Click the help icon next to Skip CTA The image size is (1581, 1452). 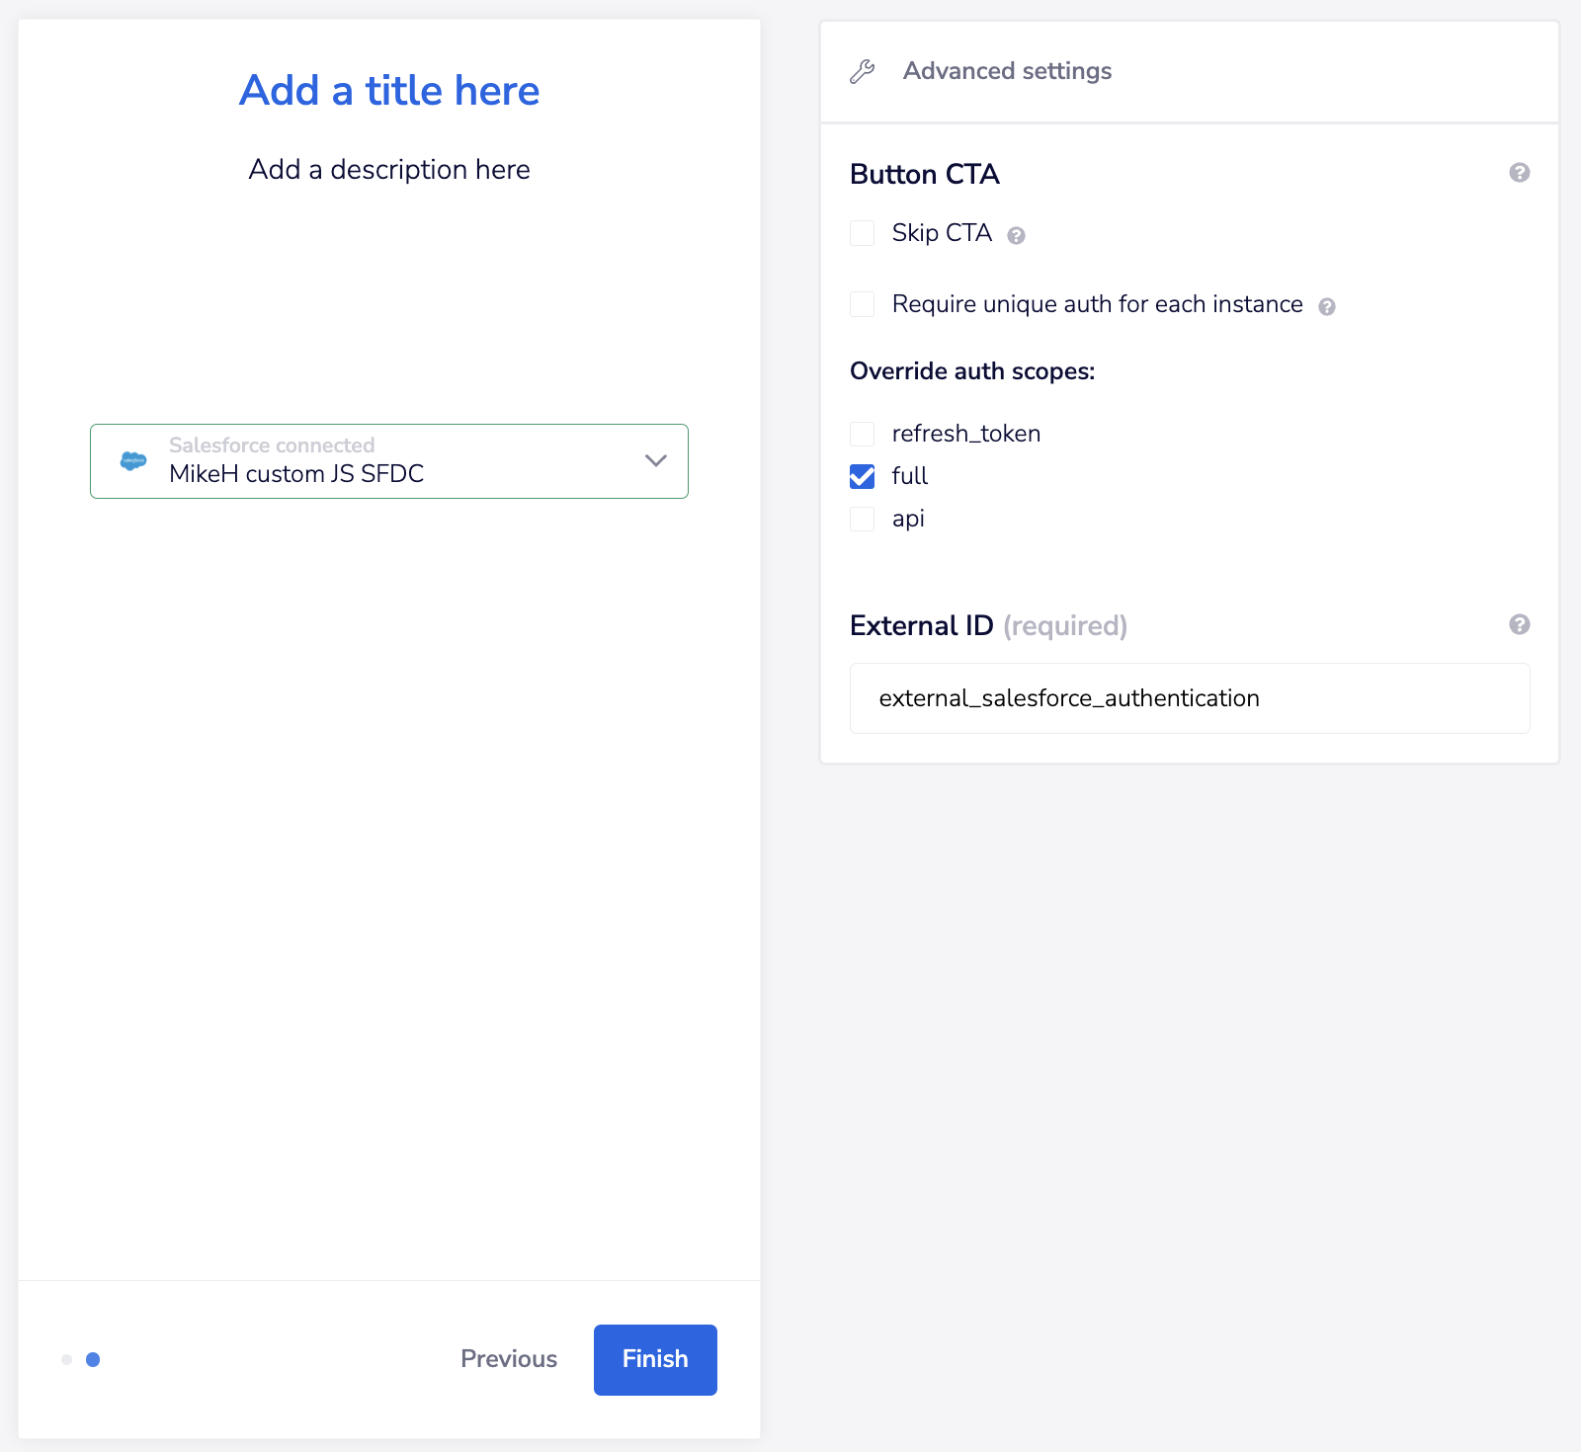(1016, 235)
